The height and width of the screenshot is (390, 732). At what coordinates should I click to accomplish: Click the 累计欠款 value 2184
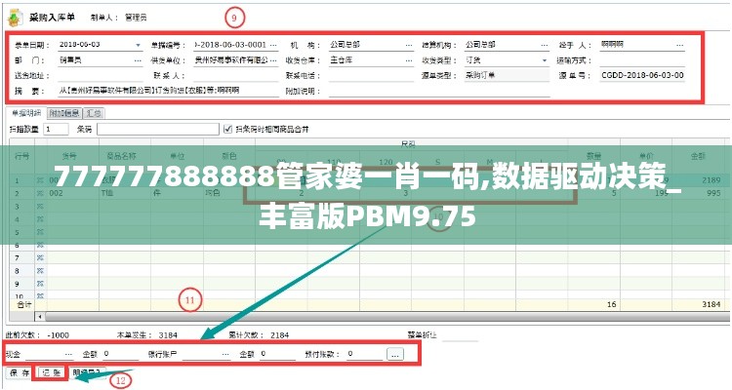click(x=280, y=335)
